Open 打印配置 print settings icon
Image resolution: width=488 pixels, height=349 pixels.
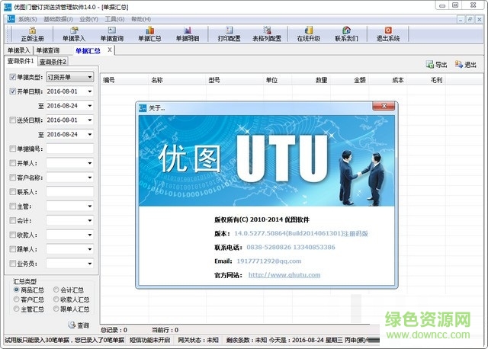coord(229,34)
